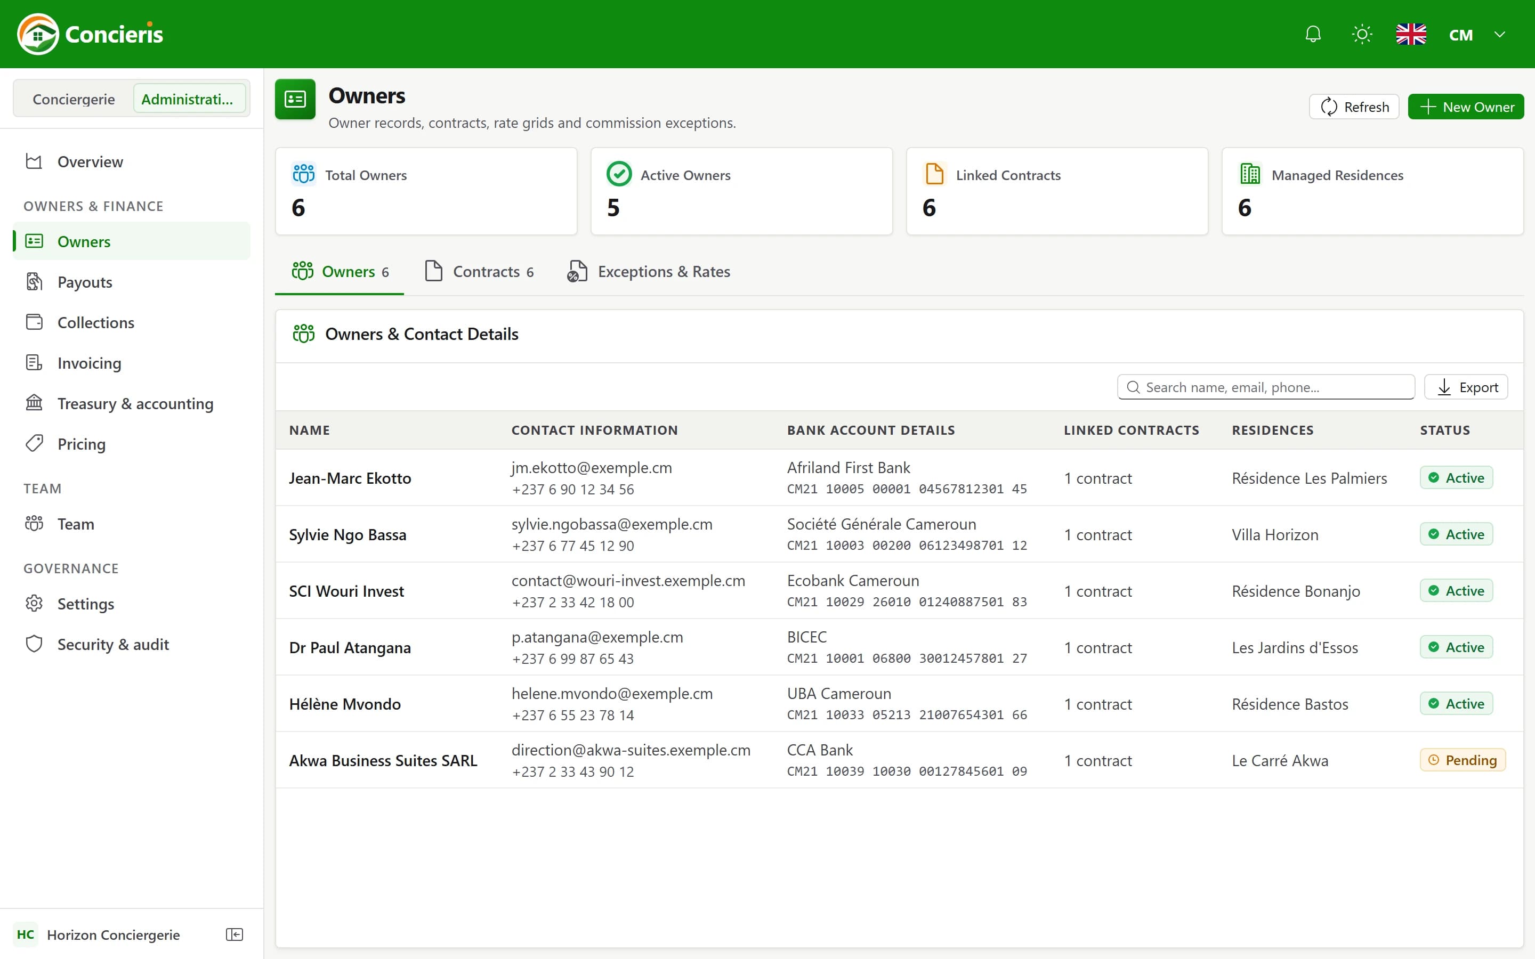The width and height of the screenshot is (1535, 959).
Task: Open Settings under Governance
Action: [x=131, y=604]
